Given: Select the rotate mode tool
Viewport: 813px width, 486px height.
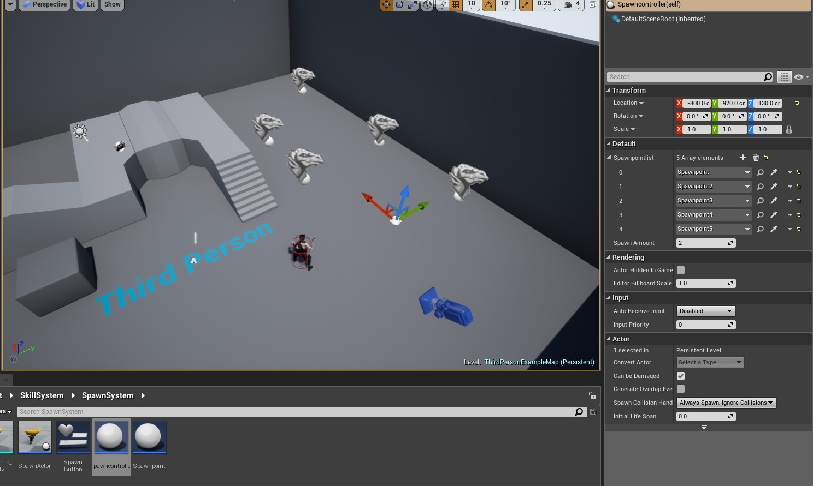Looking at the screenshot, I should (399, 4).
